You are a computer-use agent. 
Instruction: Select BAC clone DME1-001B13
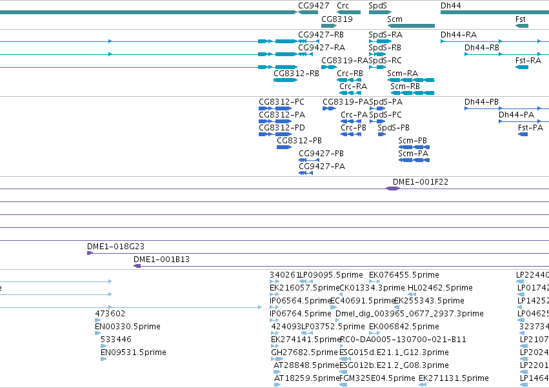pos(161,260)
